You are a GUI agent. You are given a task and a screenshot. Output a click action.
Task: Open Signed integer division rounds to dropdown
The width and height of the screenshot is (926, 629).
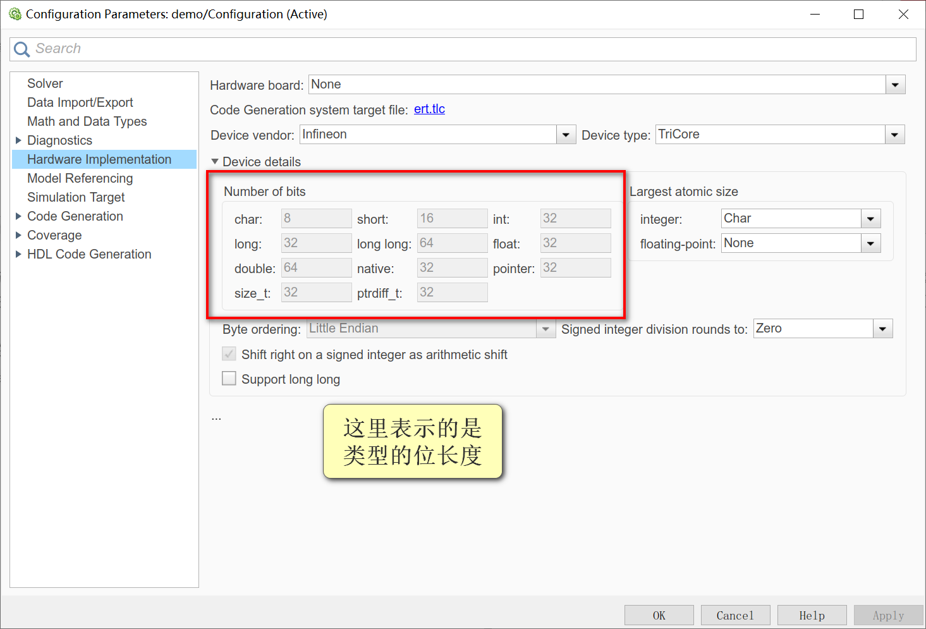coord(882,329)
